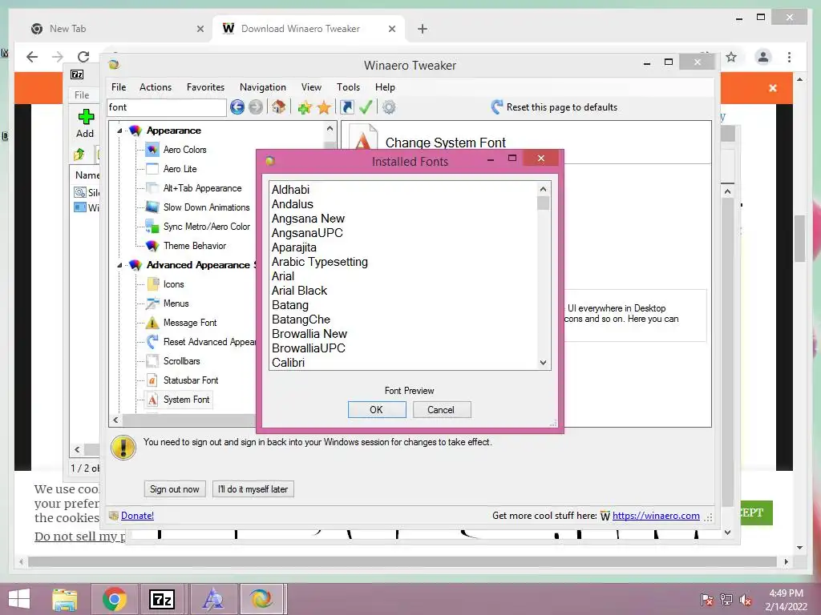This screenshot has height=615, width=821.
Task: Click I'll do it myself later
Action: pyautogui.click(x=253, y=489)
